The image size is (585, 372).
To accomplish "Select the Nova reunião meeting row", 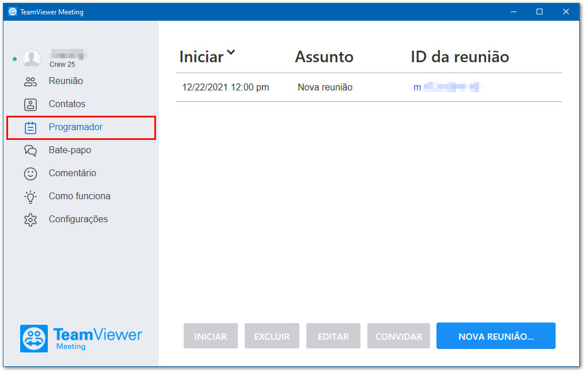I will 369,88.
